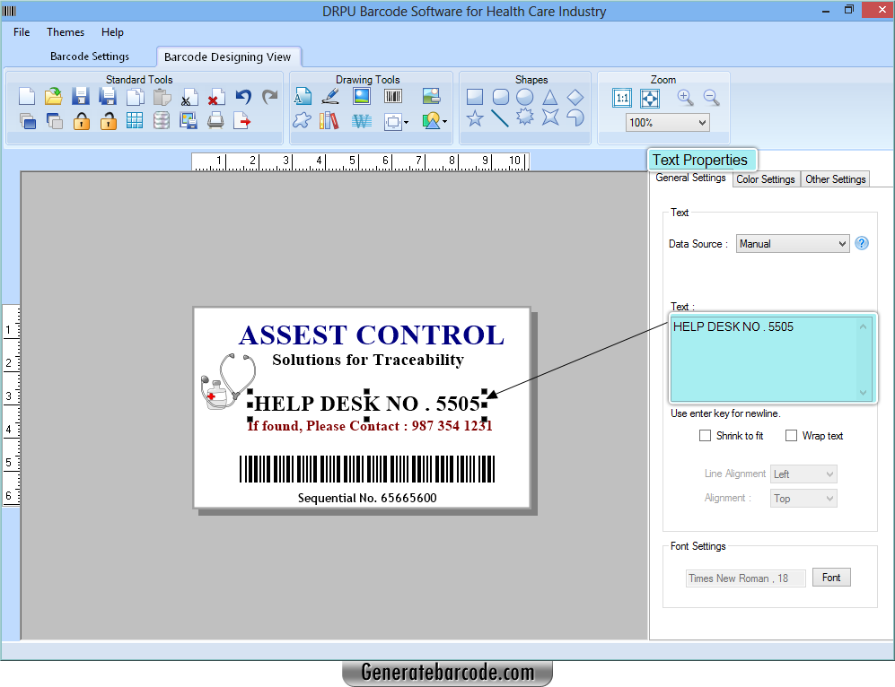Select the barcode drawing tool
This screenshot has width=895, height=687.
[x=392, y=97]
